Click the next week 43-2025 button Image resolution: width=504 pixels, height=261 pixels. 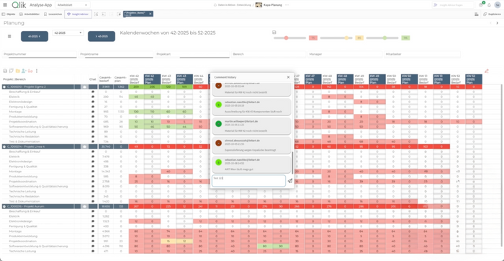[102, 36]
